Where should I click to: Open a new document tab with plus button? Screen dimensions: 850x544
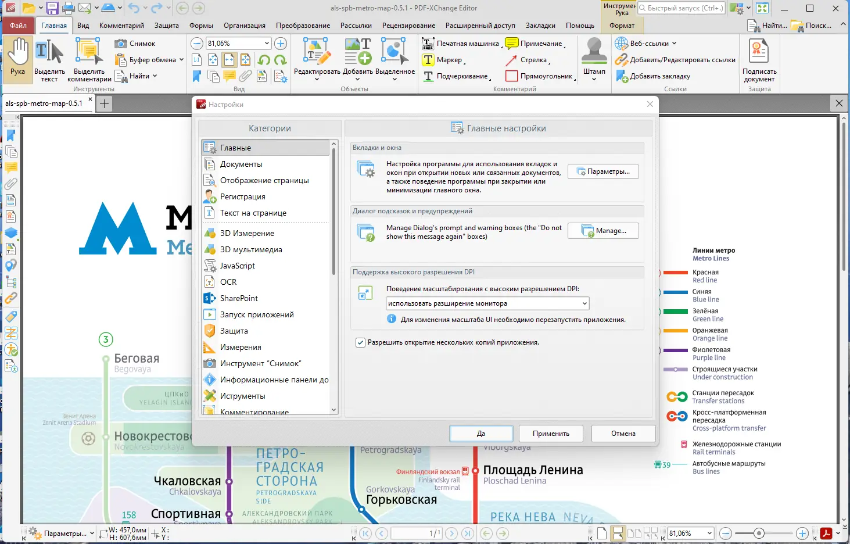point(104,103)
